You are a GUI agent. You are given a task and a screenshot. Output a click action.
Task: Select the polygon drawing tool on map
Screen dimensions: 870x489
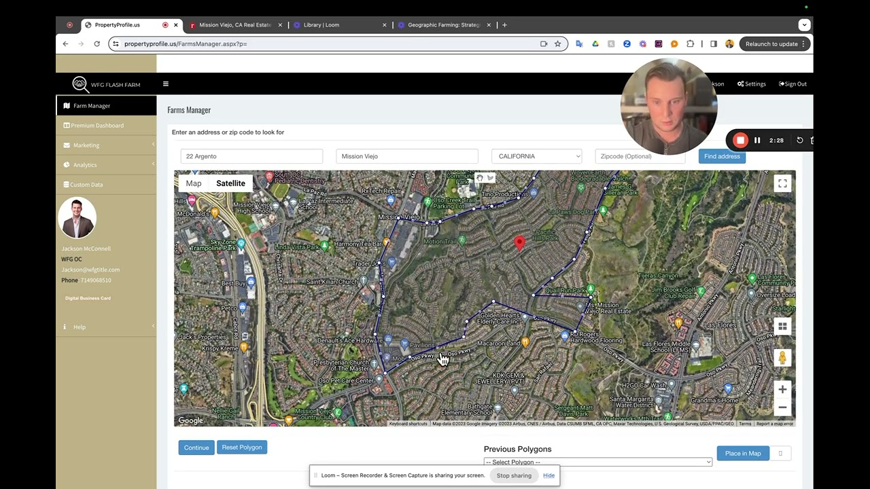[490, 178]
